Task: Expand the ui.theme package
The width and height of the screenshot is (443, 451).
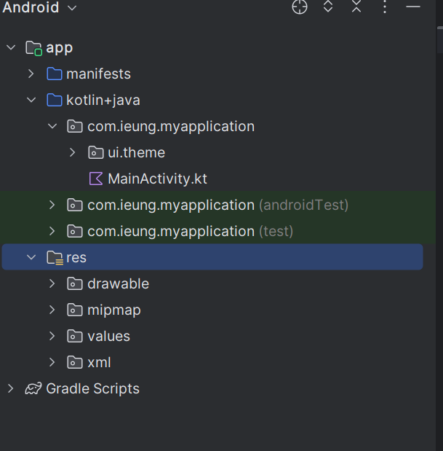Action: point(72,152)
